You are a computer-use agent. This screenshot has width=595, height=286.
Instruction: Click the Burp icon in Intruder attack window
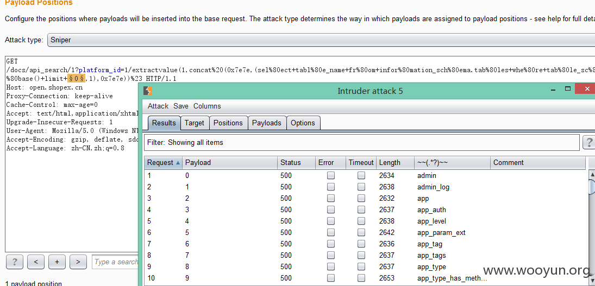click(x=149, y=91)
